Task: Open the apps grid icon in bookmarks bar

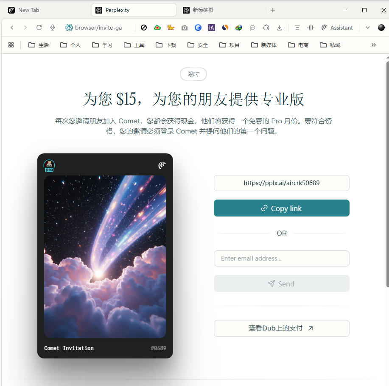Action: click(x=11, y=45)
